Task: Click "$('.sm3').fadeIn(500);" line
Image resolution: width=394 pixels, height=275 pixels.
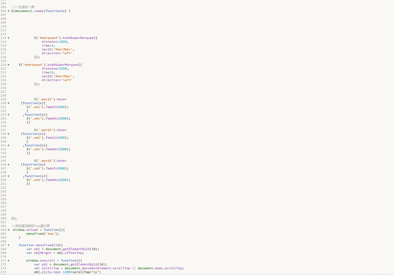Action: (x=47, y=169)
